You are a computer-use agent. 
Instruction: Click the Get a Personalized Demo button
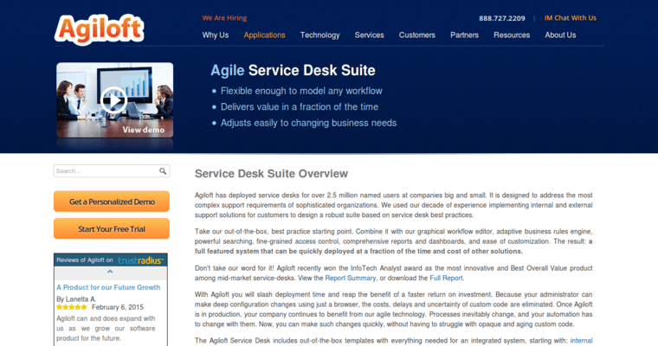tap(112, 202)
